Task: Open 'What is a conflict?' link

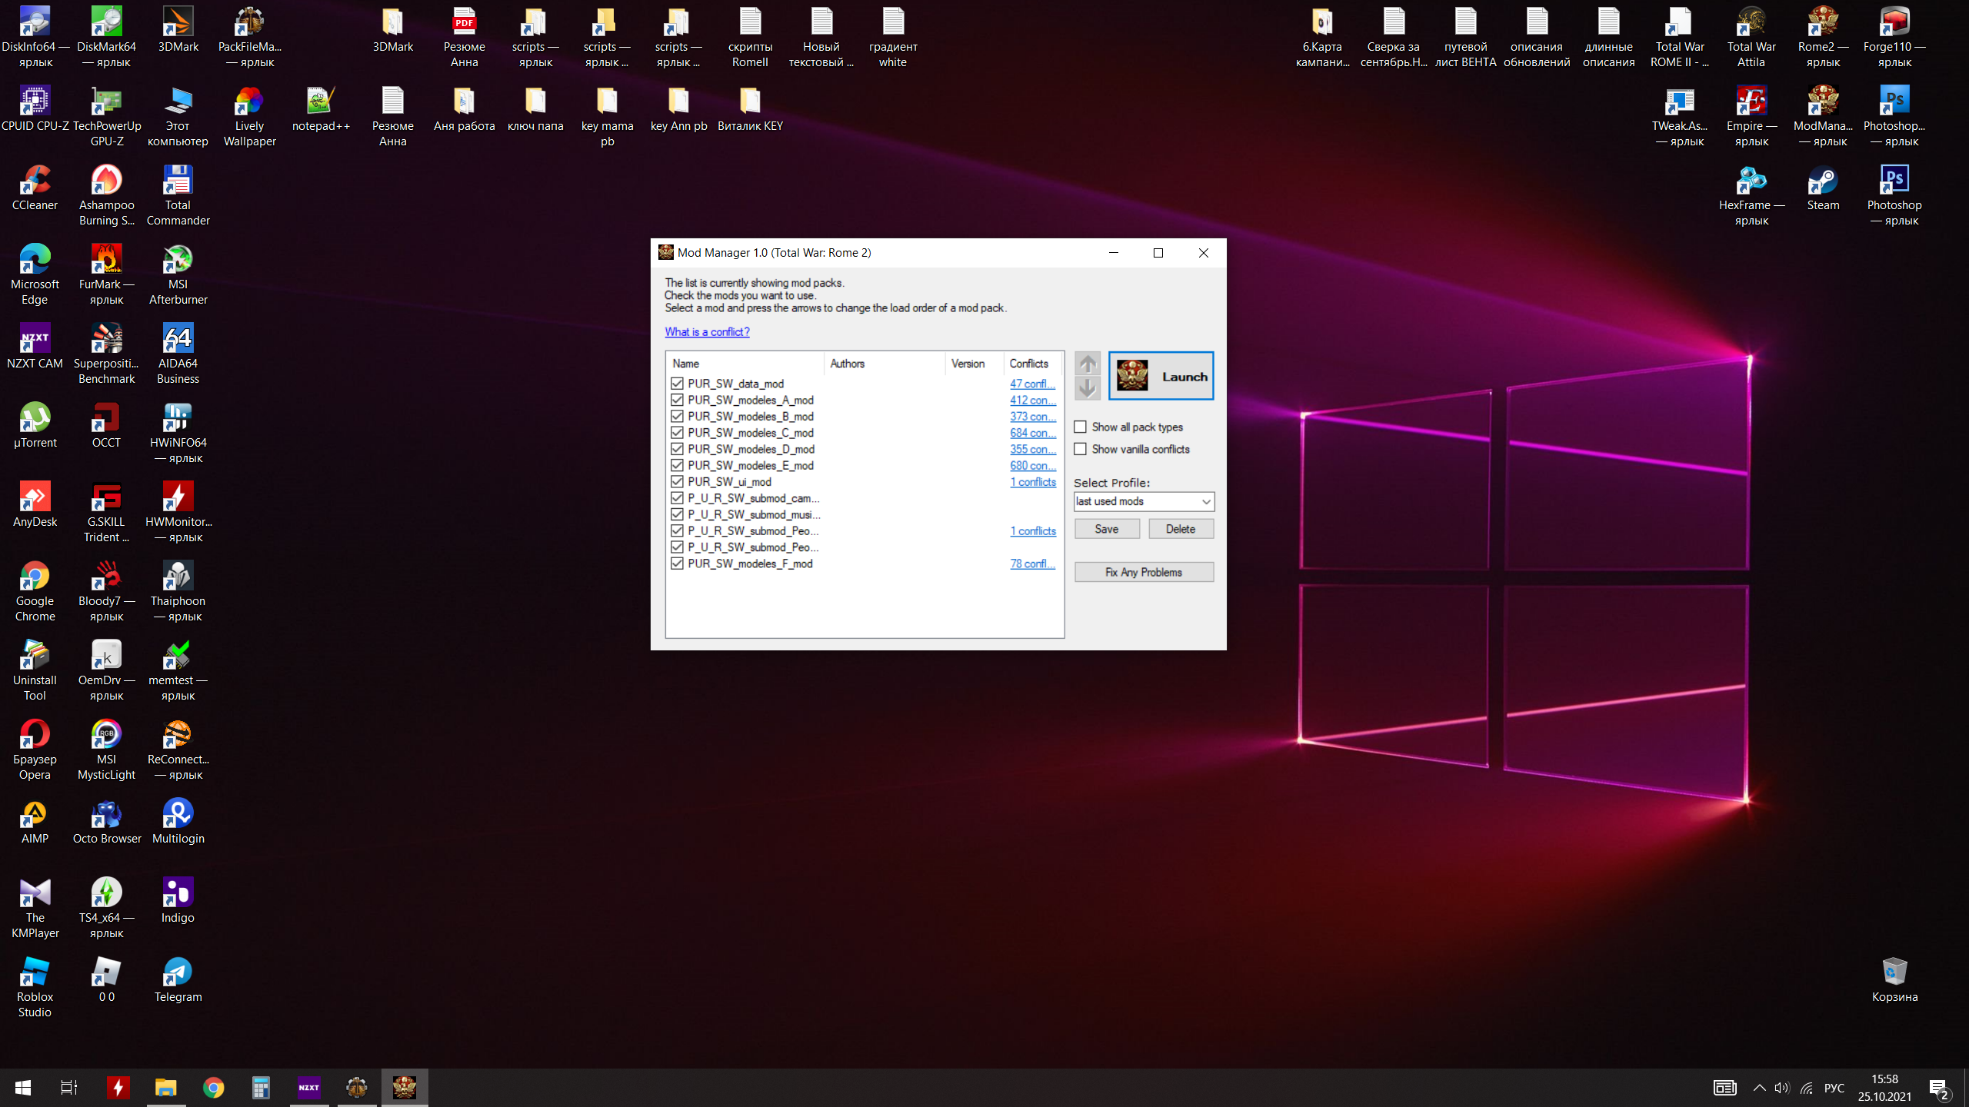Action: tap(707, 332)
